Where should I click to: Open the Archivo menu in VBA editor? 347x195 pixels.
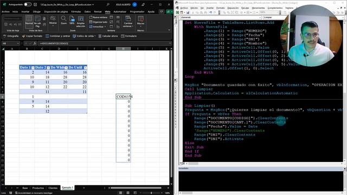(184, 8)
